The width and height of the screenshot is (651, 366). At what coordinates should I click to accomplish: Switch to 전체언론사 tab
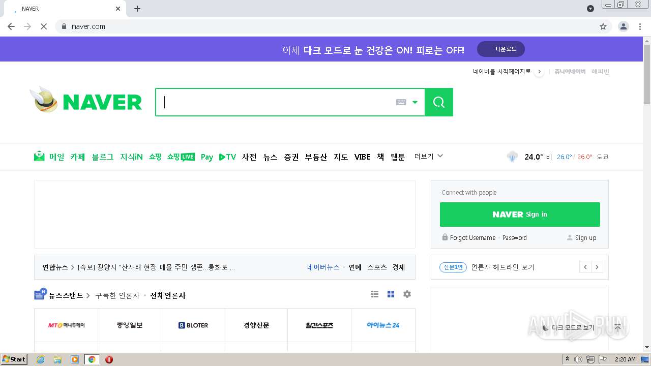pyautogui.click(x=168, y=295)
